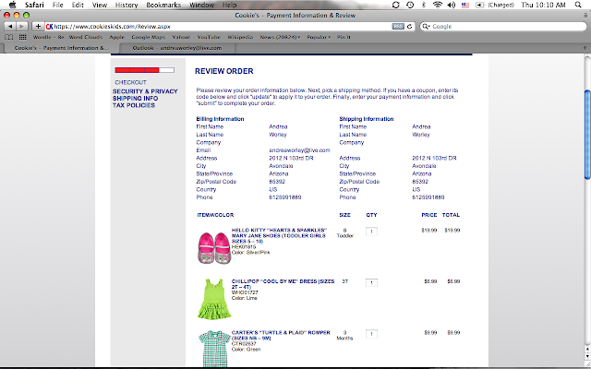
Task: Click the sync status icon in menu bar
Action: (x=396, y=5)
